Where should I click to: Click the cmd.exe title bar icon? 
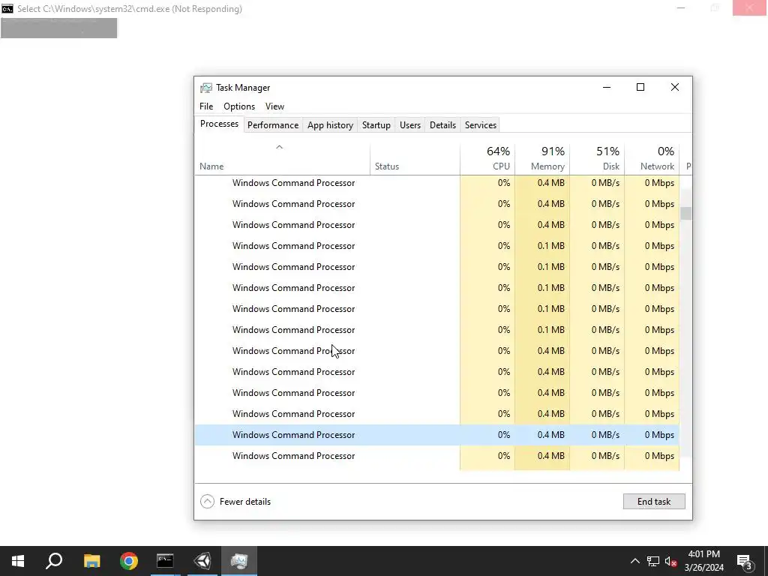(x=7, y=9)
